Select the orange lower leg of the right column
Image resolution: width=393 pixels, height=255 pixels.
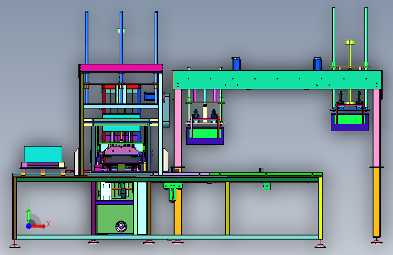[x=377, y=202]
